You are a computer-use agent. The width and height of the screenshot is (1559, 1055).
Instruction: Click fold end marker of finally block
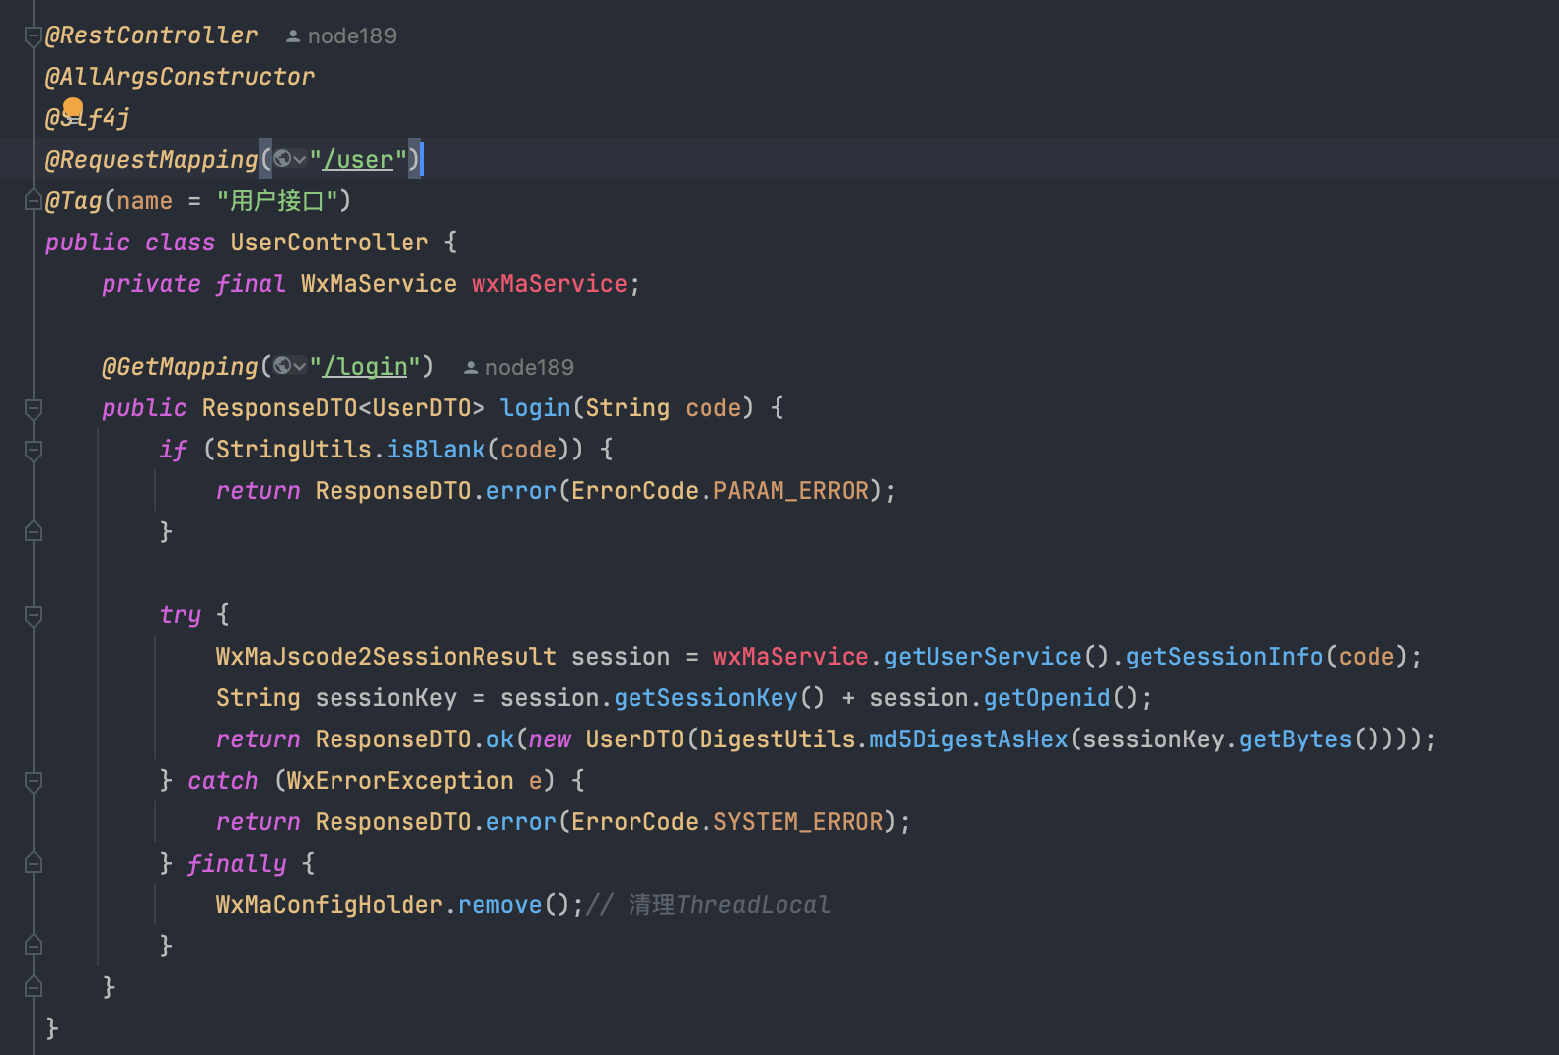[33, 947]
